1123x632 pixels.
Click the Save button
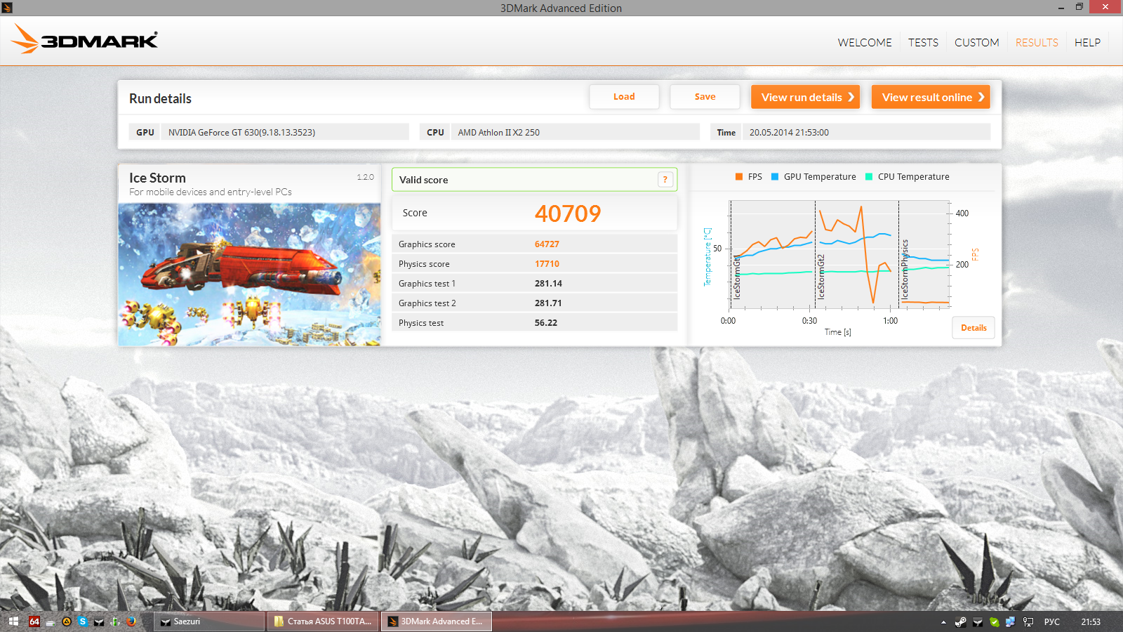pyautogui.click(x=705, y=97)
